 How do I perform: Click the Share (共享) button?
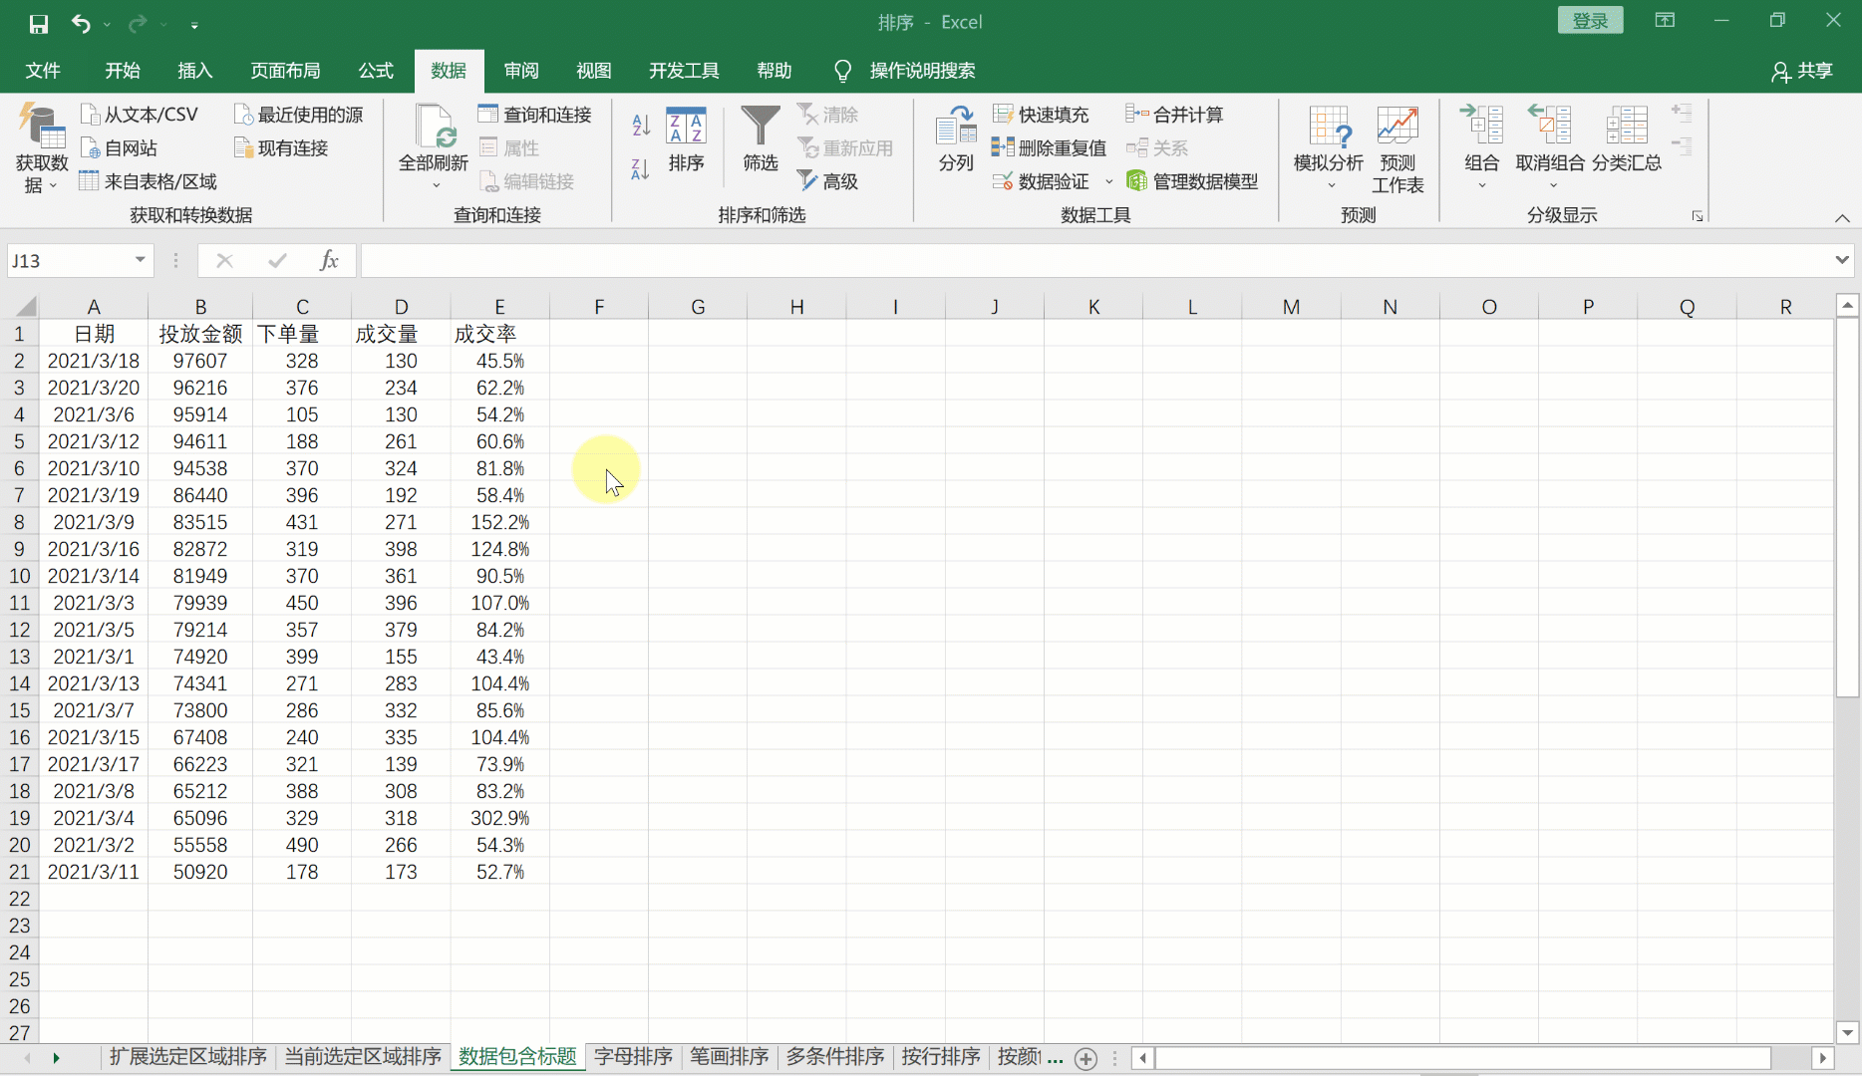(1802, 71)
